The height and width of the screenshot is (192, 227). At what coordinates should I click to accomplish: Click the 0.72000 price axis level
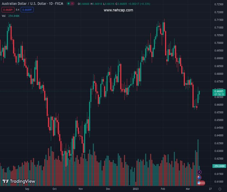pos(219,12)
